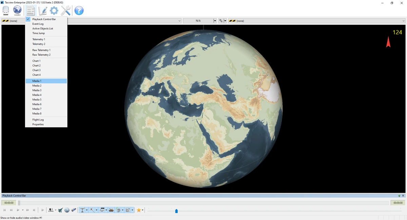The width and height of the screenshot is (407, 220).
Task: Click the satellite dish icon near the timeline
Action: (x=118, y=210)
